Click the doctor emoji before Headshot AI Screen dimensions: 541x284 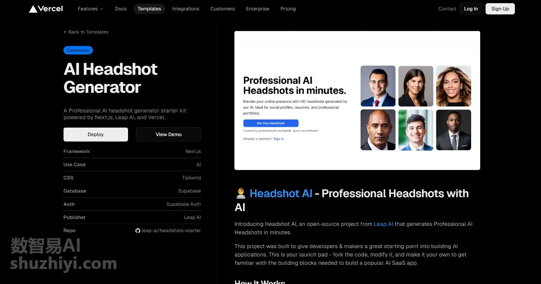(x=240, y=194)
